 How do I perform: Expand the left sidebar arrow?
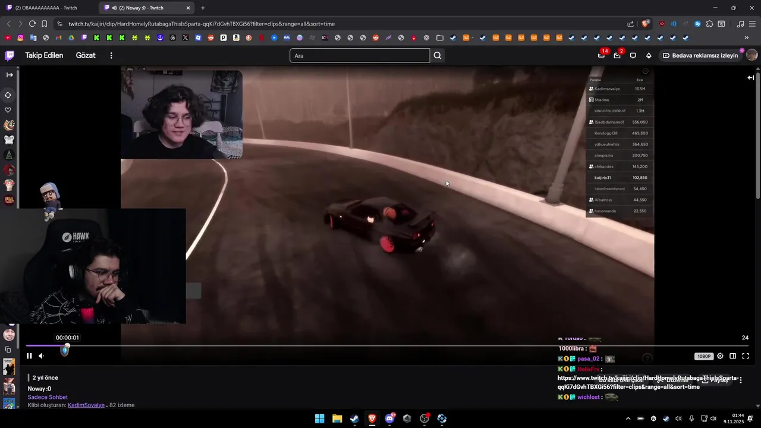(x=10, y=75)
